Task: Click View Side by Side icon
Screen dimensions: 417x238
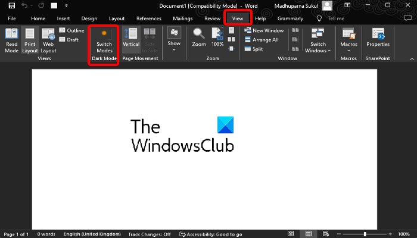Action: tap(295, 30)
